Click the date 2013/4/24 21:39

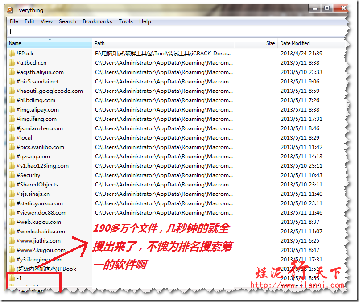coord(301,54)
